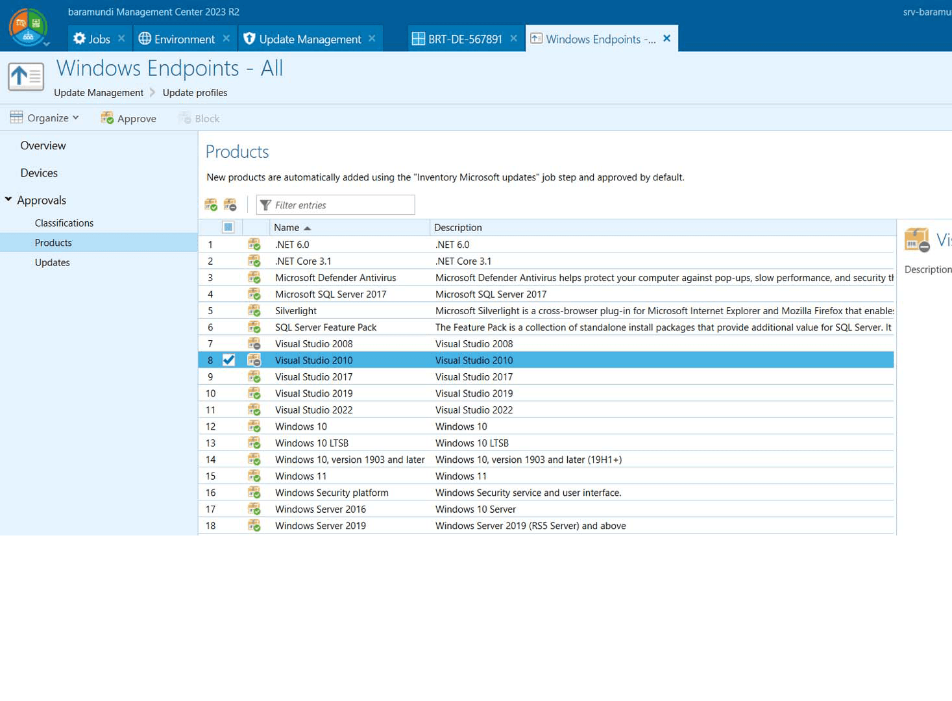
Task: Select the Visual Studio 2022 row
Action: 546,410
